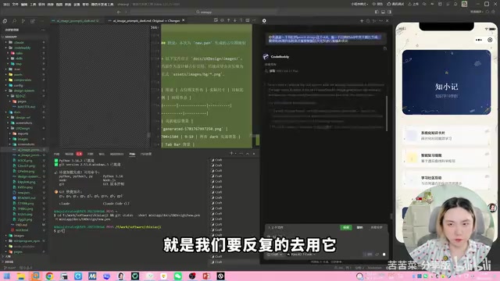
Task: Click the 真机调试 device debug button
Action: [x=395, y=4]
